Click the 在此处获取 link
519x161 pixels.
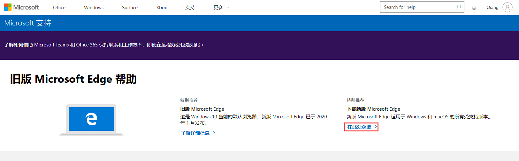tap(359, 127)
